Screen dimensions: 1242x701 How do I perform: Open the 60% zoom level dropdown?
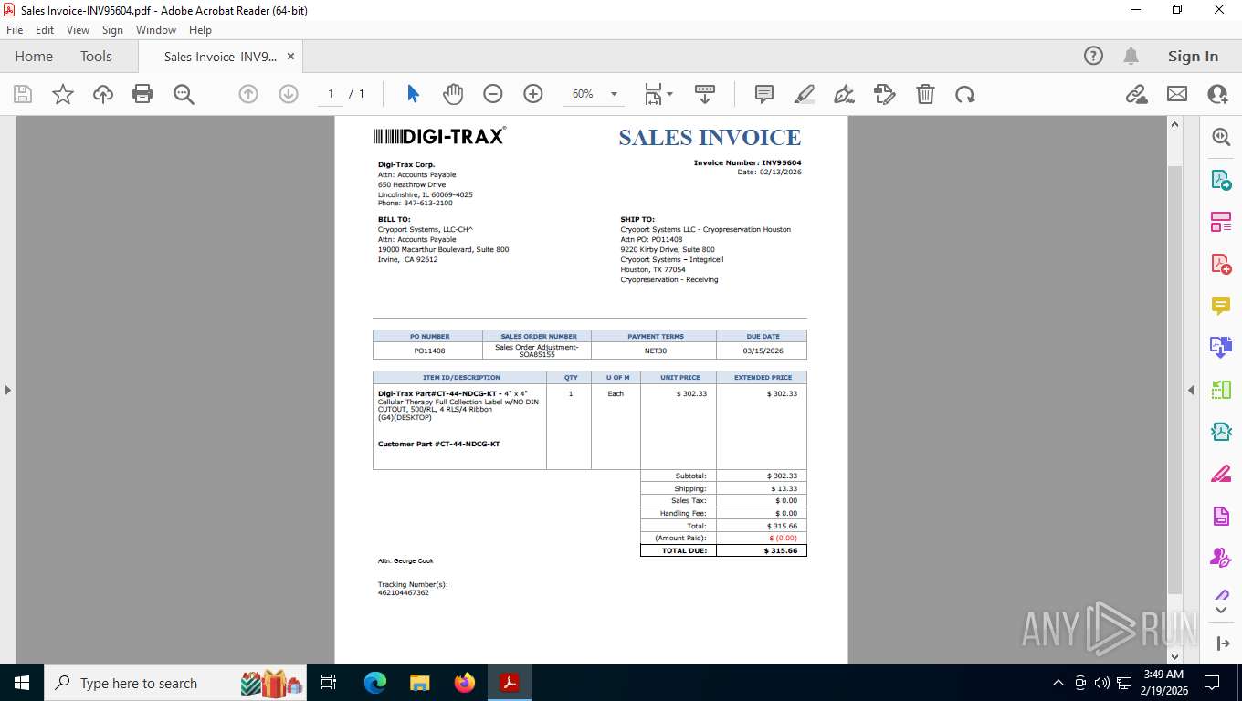coord(614,94)
